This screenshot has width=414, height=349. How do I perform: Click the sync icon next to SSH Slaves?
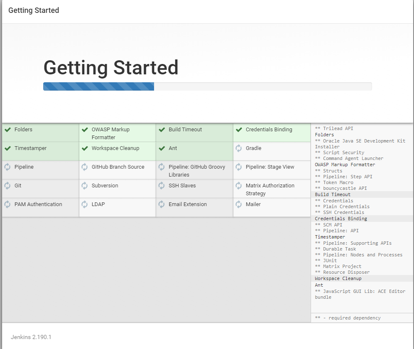coord(162,186)
